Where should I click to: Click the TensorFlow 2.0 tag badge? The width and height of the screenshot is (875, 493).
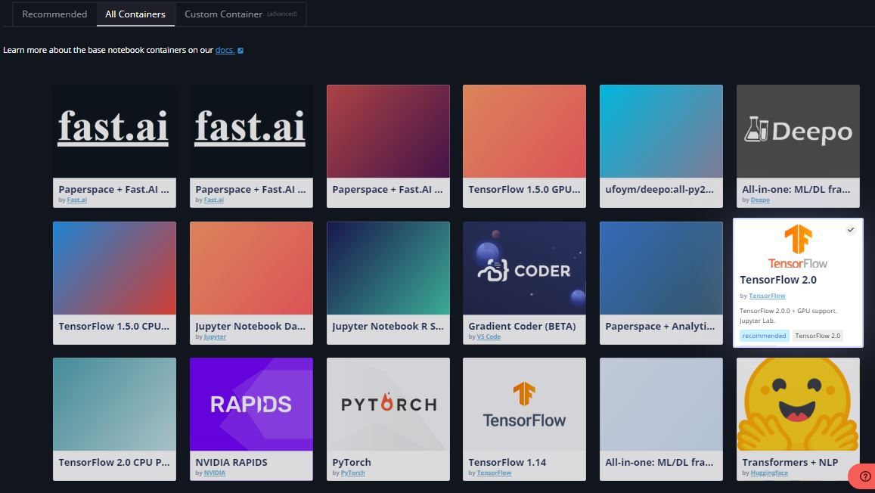click(818, 336)
